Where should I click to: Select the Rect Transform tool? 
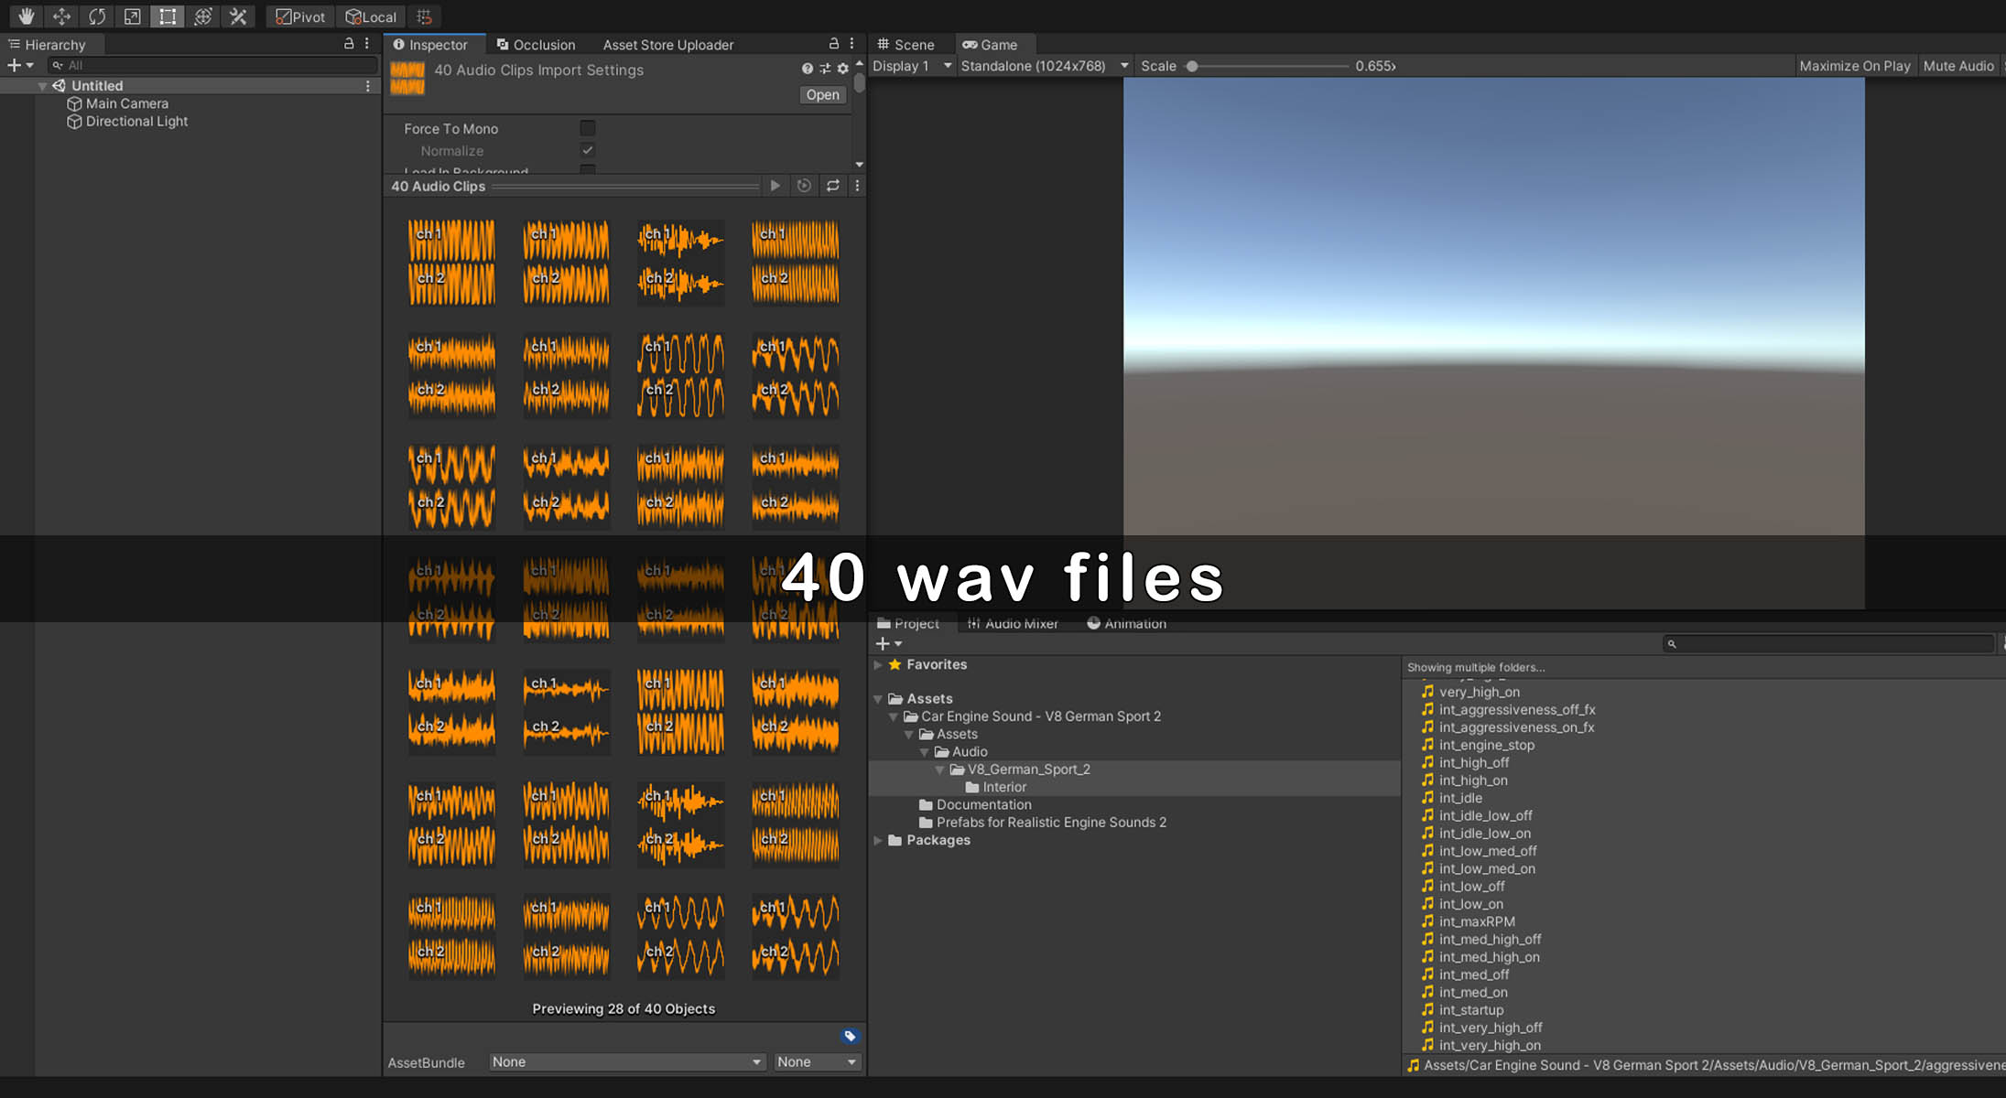pyautogui.click(x=168, y=16)
